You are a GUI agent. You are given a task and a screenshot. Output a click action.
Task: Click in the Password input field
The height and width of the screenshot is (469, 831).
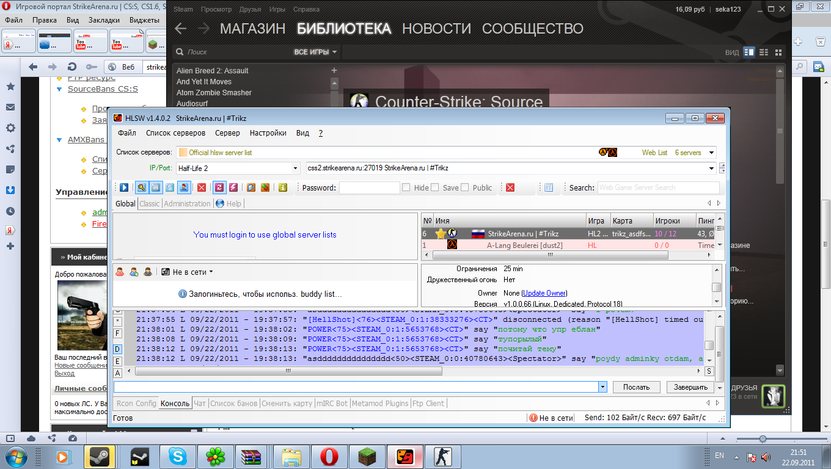(x=370, y=187)
